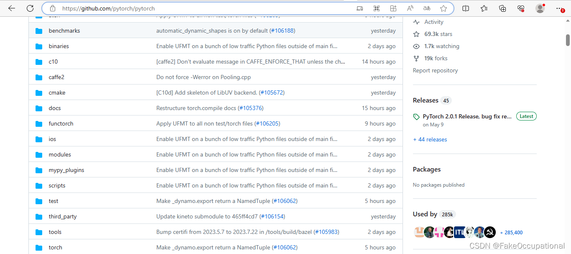
Task: Open the Used by 285k heading
Action: pyautogui.click(x=434, y=214)
